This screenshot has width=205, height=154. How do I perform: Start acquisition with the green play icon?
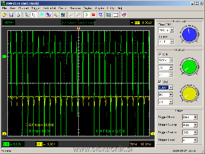point(87,15)
